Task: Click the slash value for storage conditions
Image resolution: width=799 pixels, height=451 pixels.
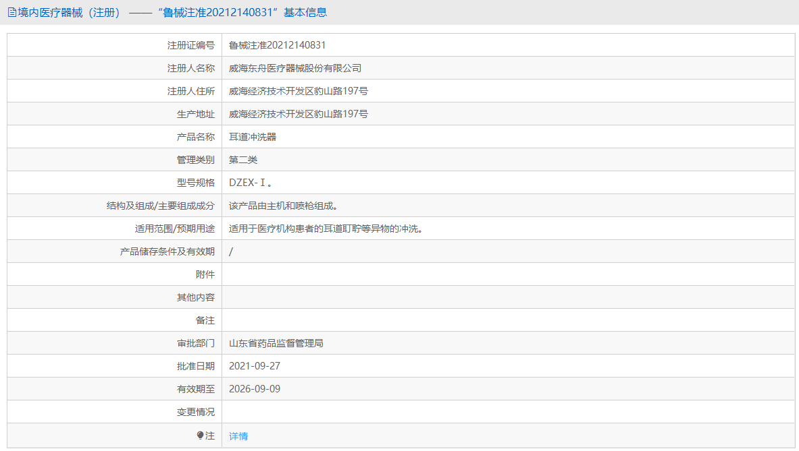Action: click(x=231, y=251)
